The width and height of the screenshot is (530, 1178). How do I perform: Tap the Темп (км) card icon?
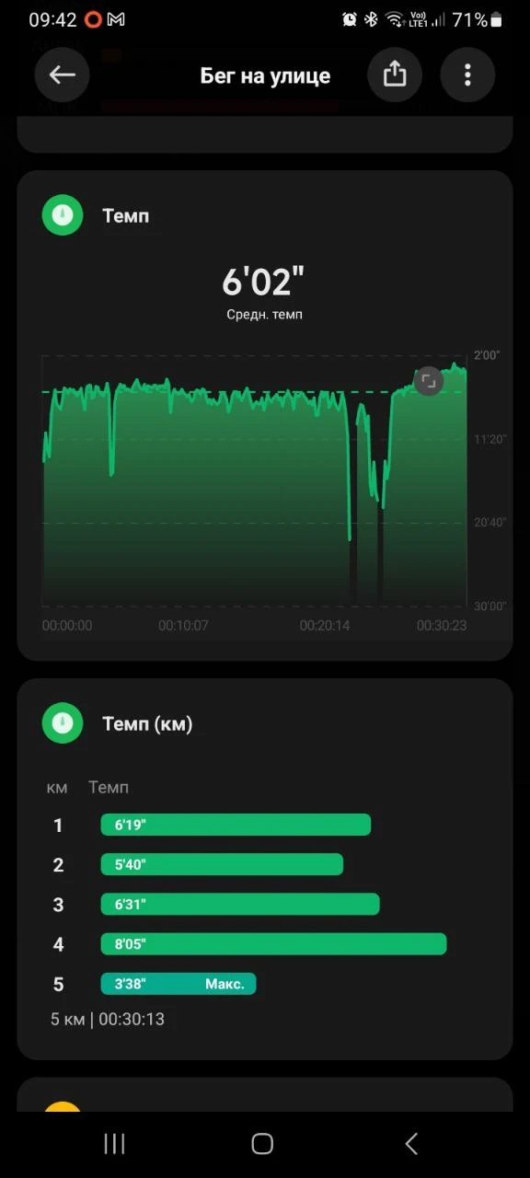[x=63, y=723]
